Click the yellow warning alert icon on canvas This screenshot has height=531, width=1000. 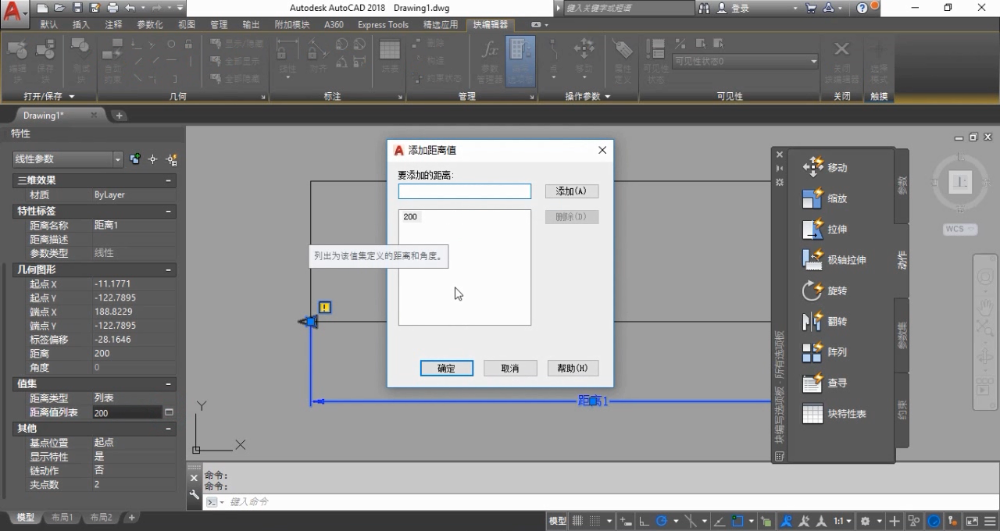[325, 308]
